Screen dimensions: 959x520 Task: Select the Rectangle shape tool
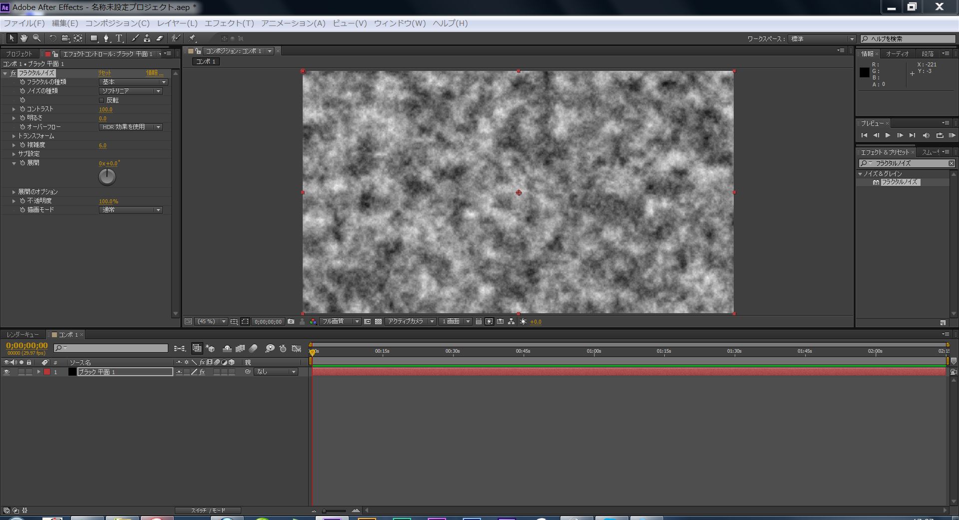[x=93, y=38]
